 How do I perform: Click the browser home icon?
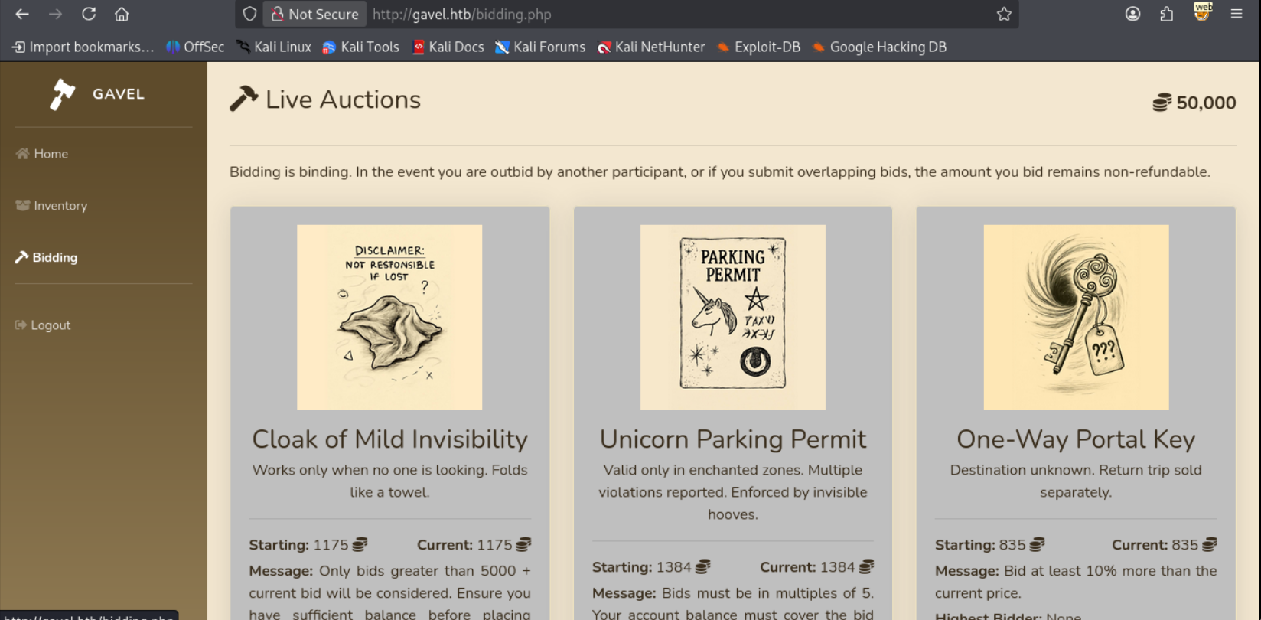pyautogui.click(x=122, y=14)
